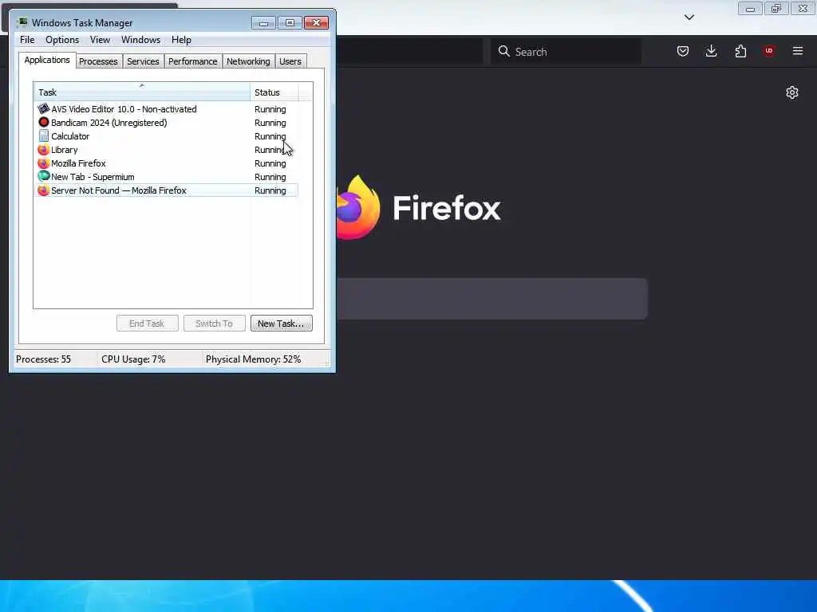Select 'New Tab - Supermium' task row
The image size is (817, 612).
coord(167,176)
